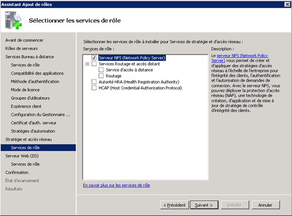Open En savoir plus sur les services de rôle link
This screenshot has width=292, height=216.
[116, 185]
